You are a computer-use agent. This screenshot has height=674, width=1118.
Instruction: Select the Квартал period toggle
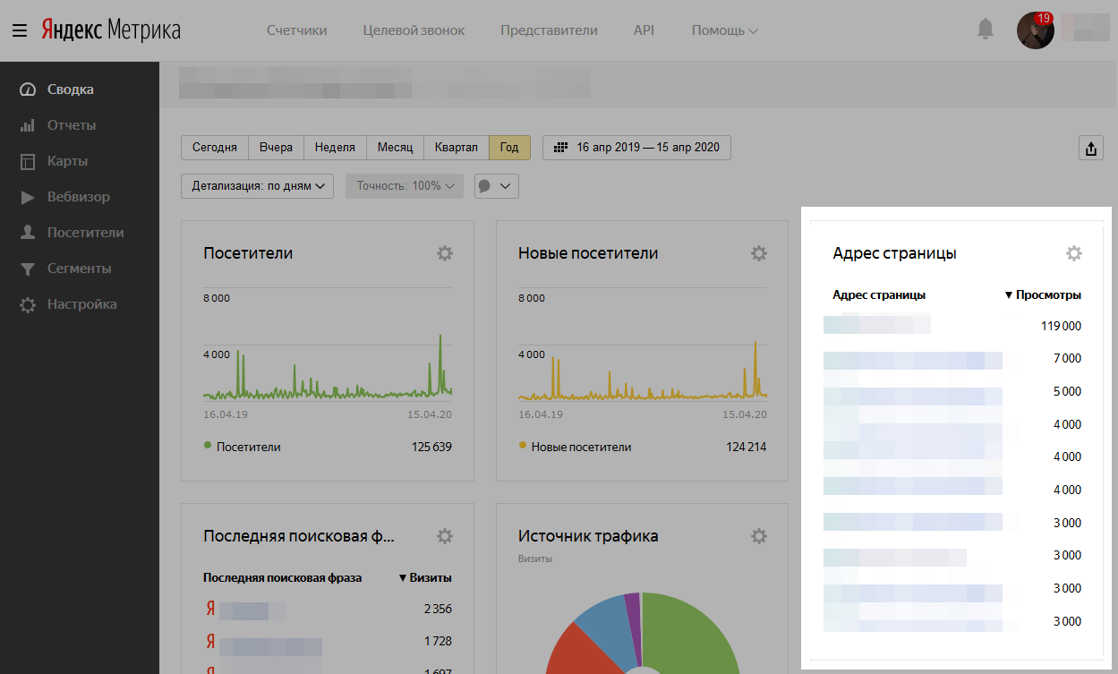(457, 148)
